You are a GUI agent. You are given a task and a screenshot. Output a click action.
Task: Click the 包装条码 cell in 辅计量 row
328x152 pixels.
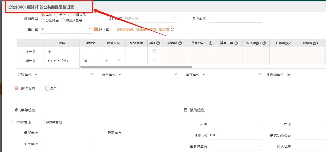(136, 61)
